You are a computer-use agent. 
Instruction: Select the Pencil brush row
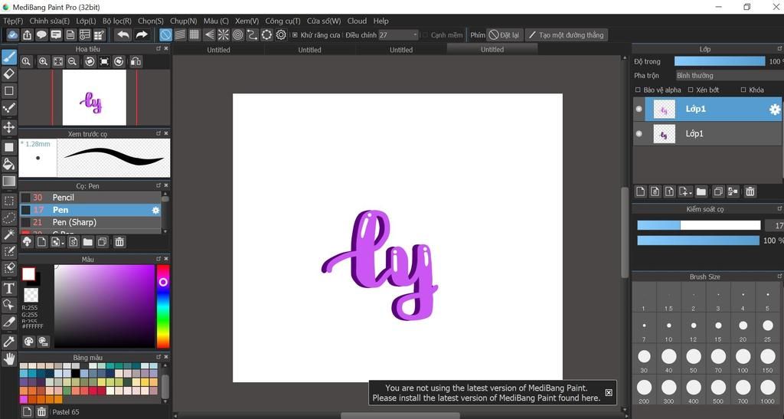point(90,198)
